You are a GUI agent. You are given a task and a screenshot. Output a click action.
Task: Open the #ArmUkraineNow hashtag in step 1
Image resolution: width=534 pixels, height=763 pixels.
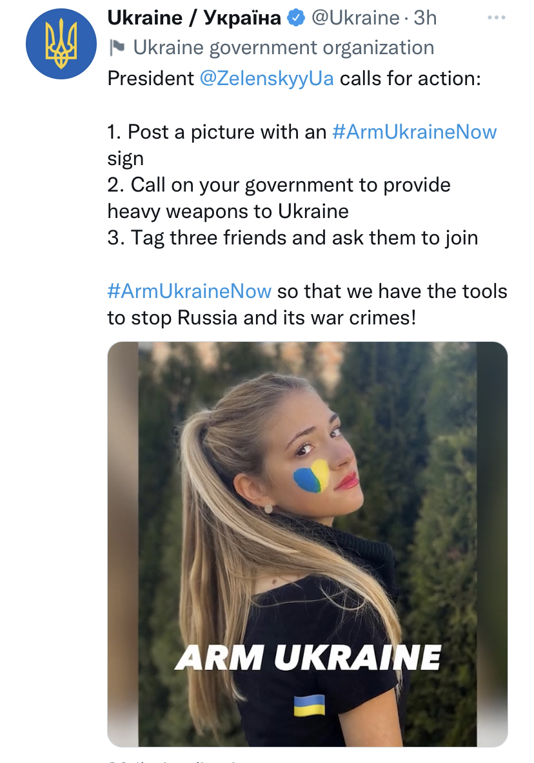coord(414,132)
